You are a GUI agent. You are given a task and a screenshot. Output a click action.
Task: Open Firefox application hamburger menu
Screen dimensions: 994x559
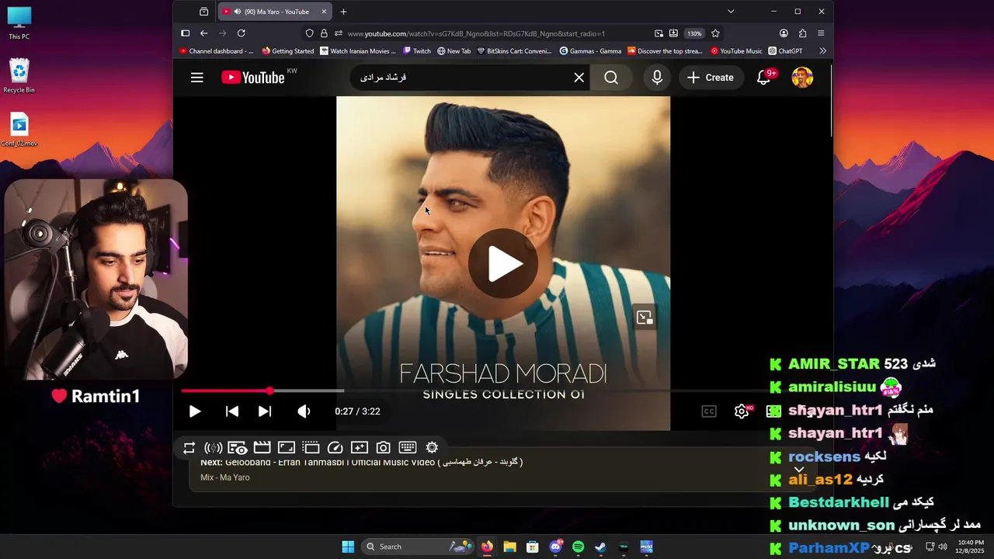pyautogui.click(x=821, y=33)
